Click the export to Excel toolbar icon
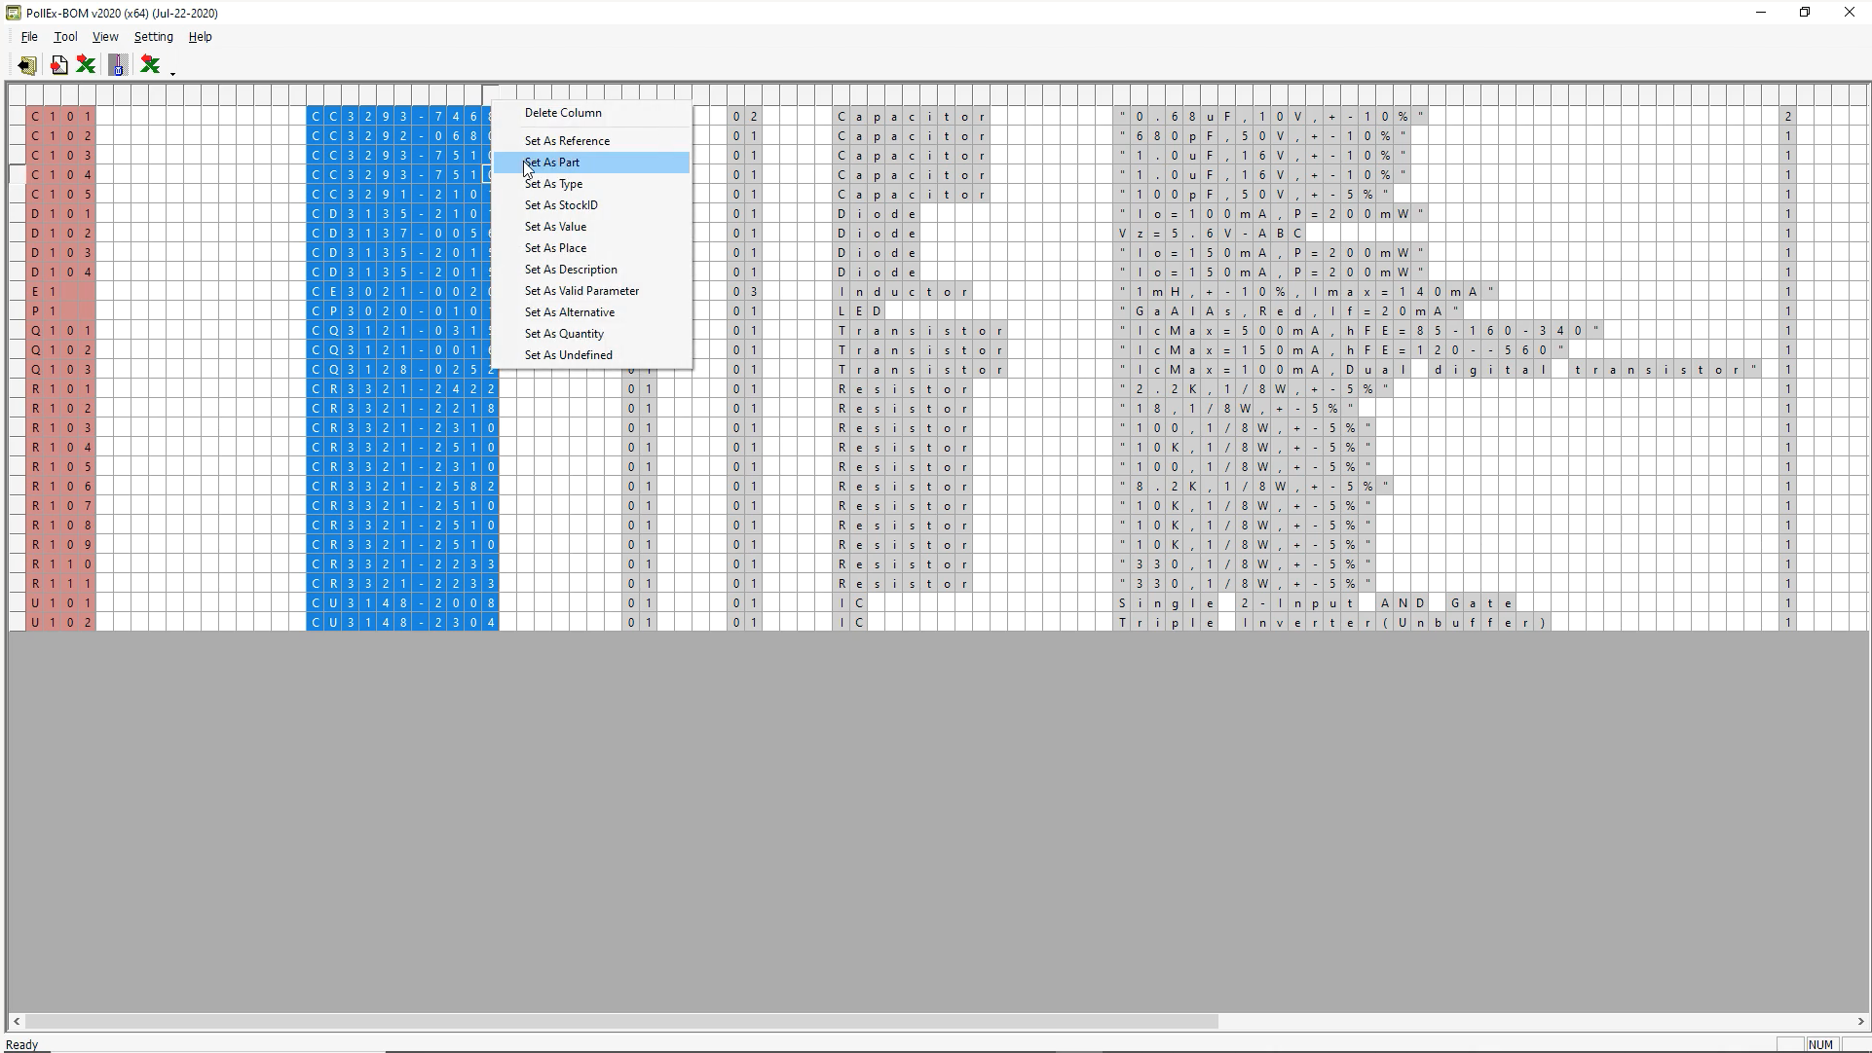 coord(86,65)
